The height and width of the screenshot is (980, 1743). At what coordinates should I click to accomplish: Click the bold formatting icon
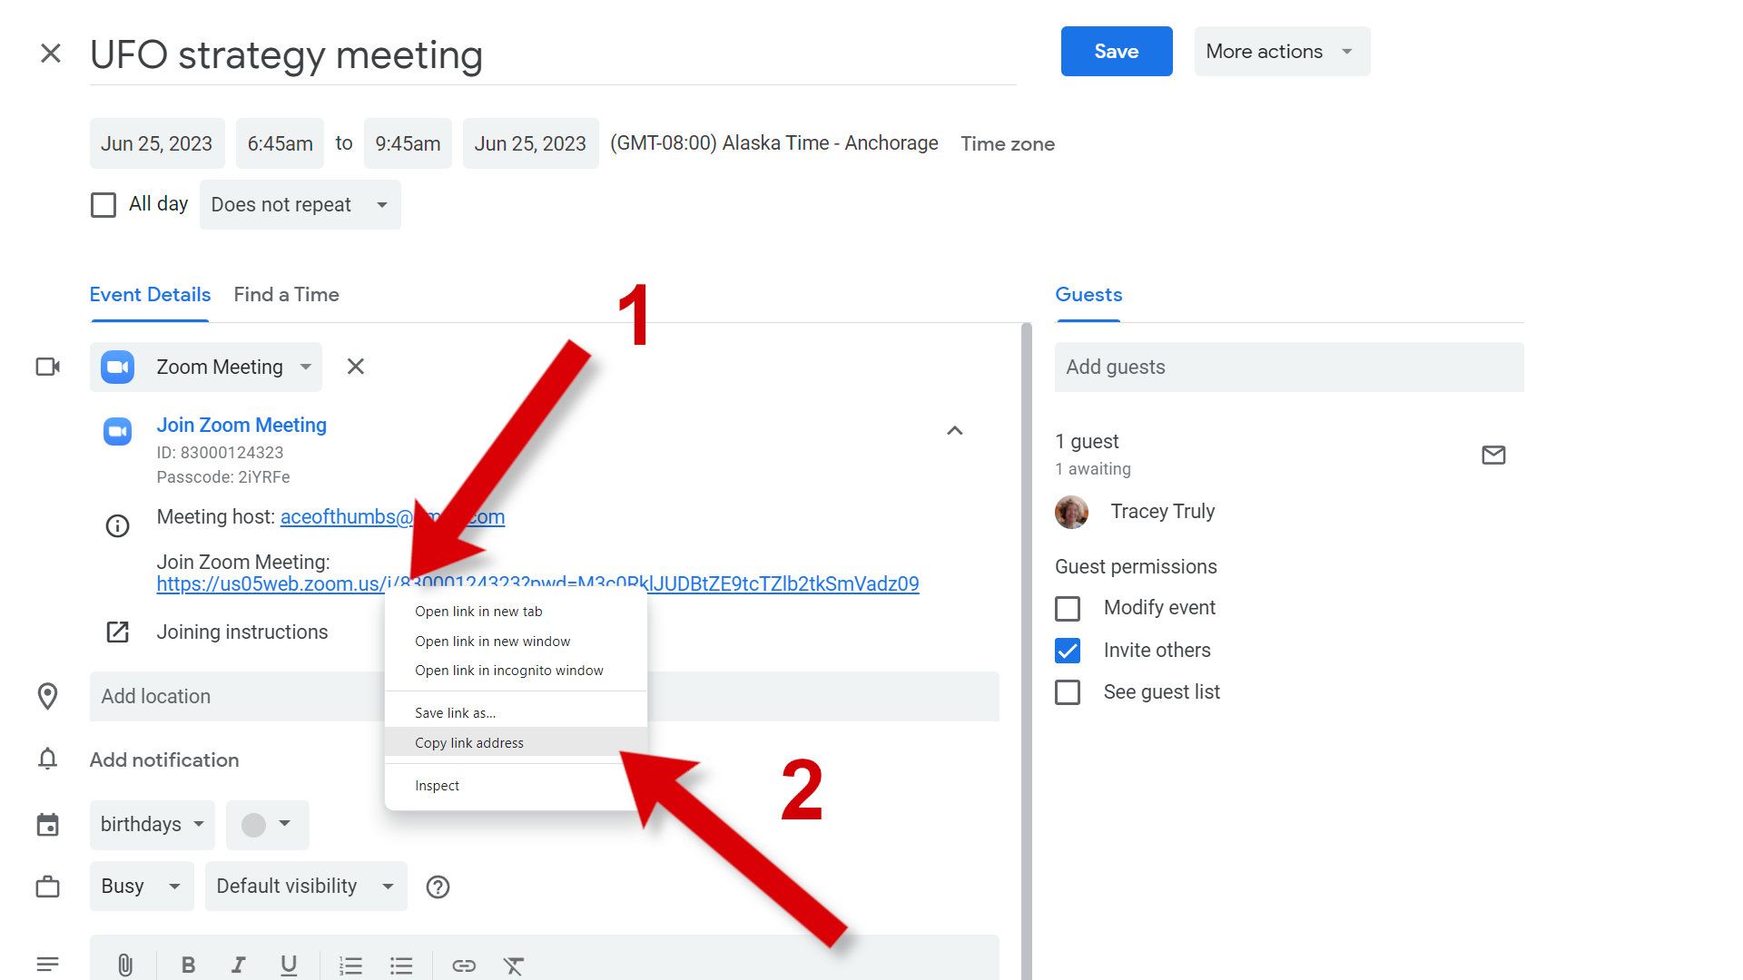click(187, 965)
